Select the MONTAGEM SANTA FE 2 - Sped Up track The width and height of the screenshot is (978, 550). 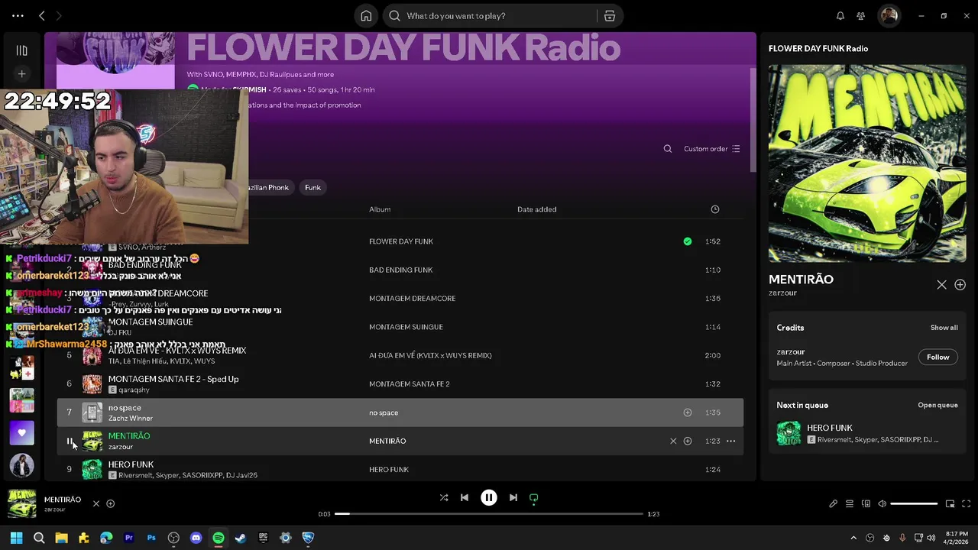tap(173, 379)
